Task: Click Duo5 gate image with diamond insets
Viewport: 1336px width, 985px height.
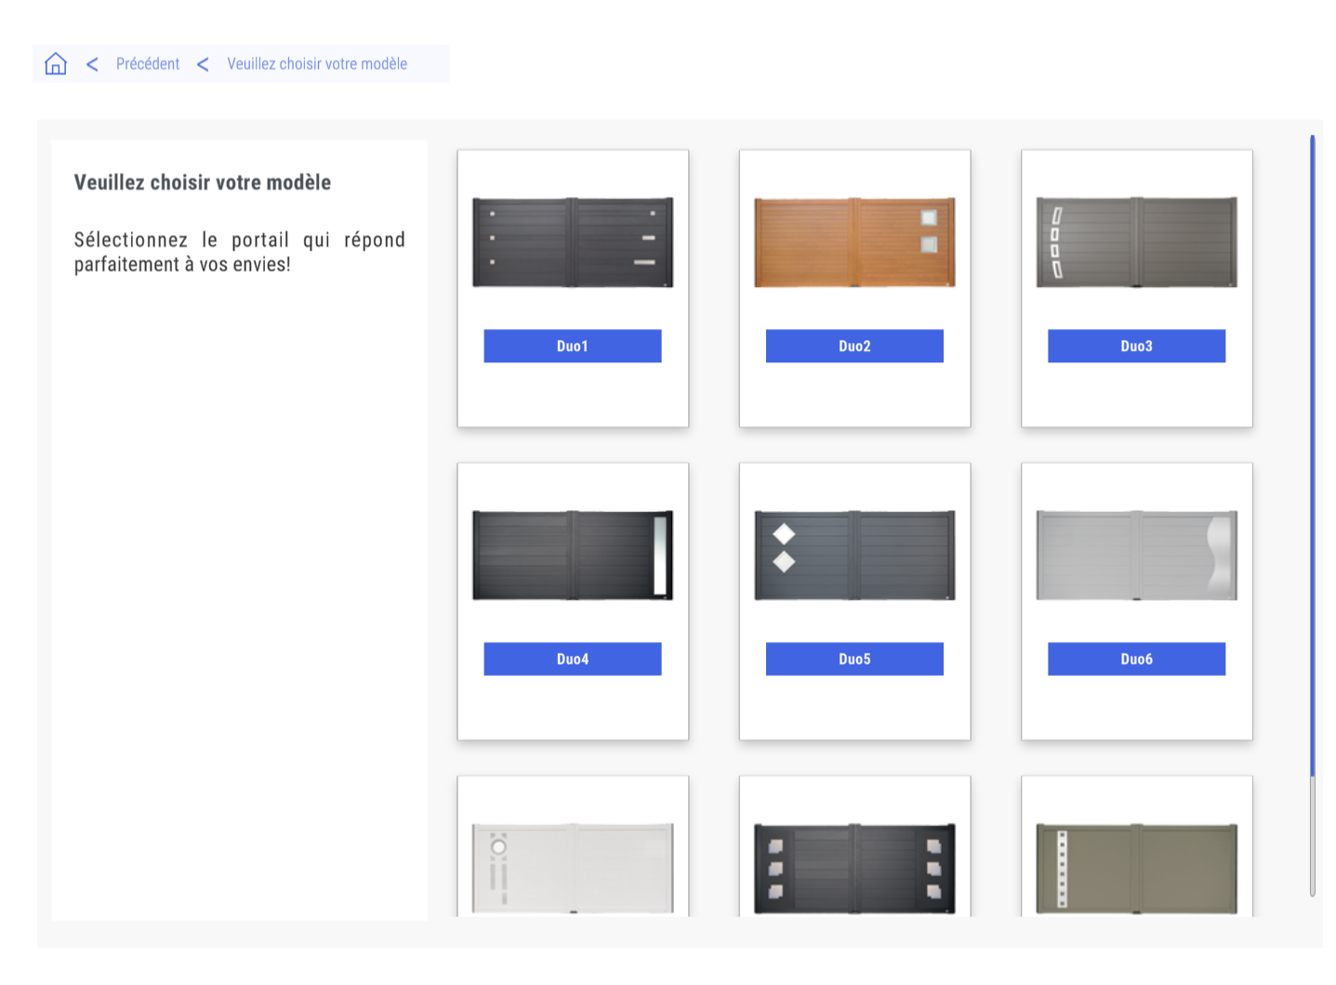Action: point(853,555)
